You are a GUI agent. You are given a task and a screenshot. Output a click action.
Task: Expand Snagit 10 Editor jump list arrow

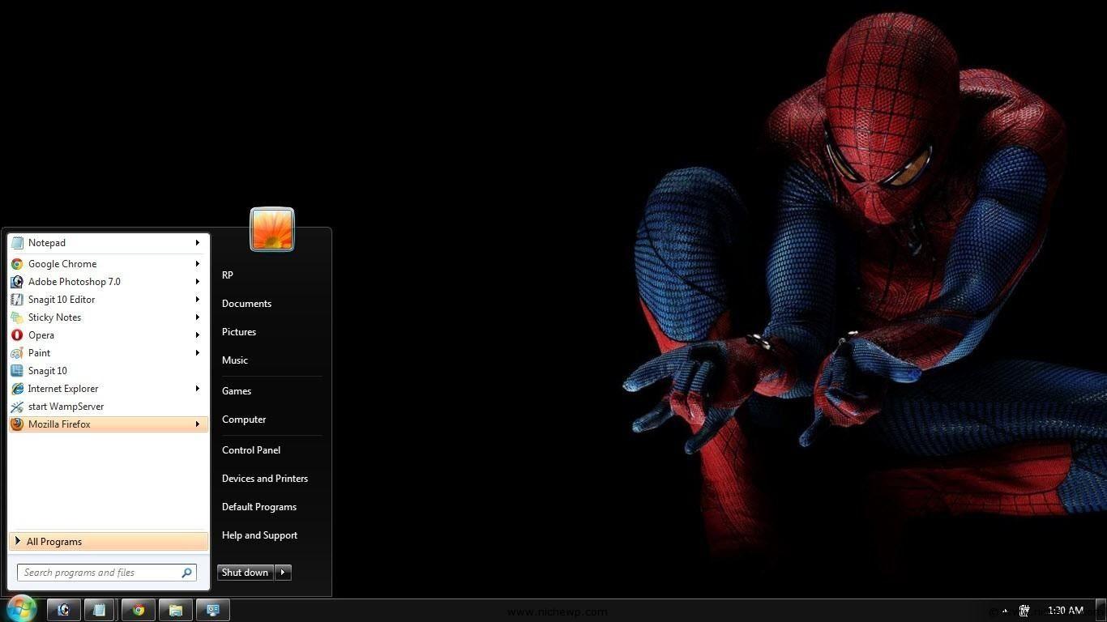[x=197, y=300]
